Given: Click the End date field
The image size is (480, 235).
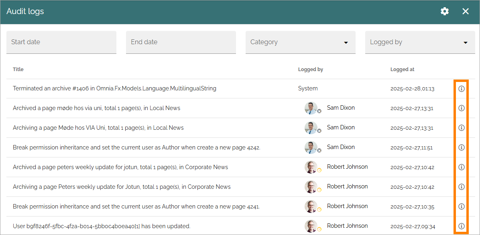Looking at the screenshot, I should (x=181, y=42).
